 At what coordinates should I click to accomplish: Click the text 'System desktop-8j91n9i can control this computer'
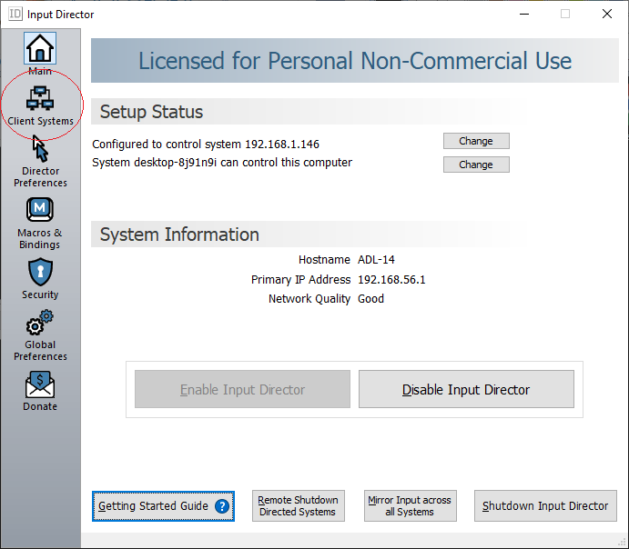tap(222, 163)
